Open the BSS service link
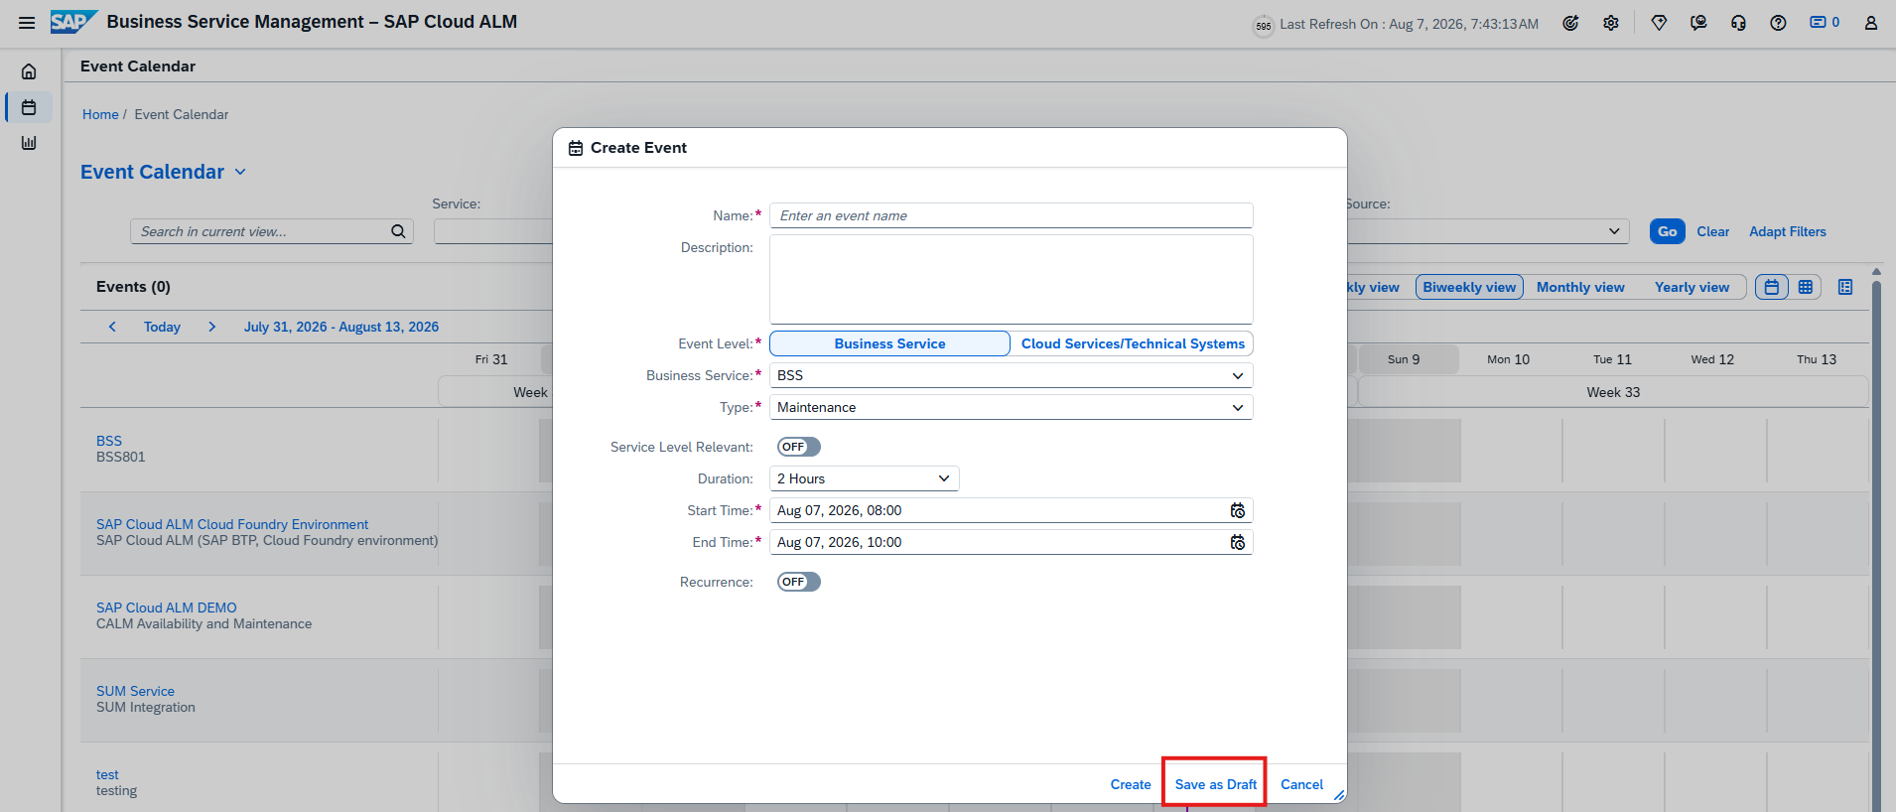The image size is (1896, 812). (x=109, y=441)
